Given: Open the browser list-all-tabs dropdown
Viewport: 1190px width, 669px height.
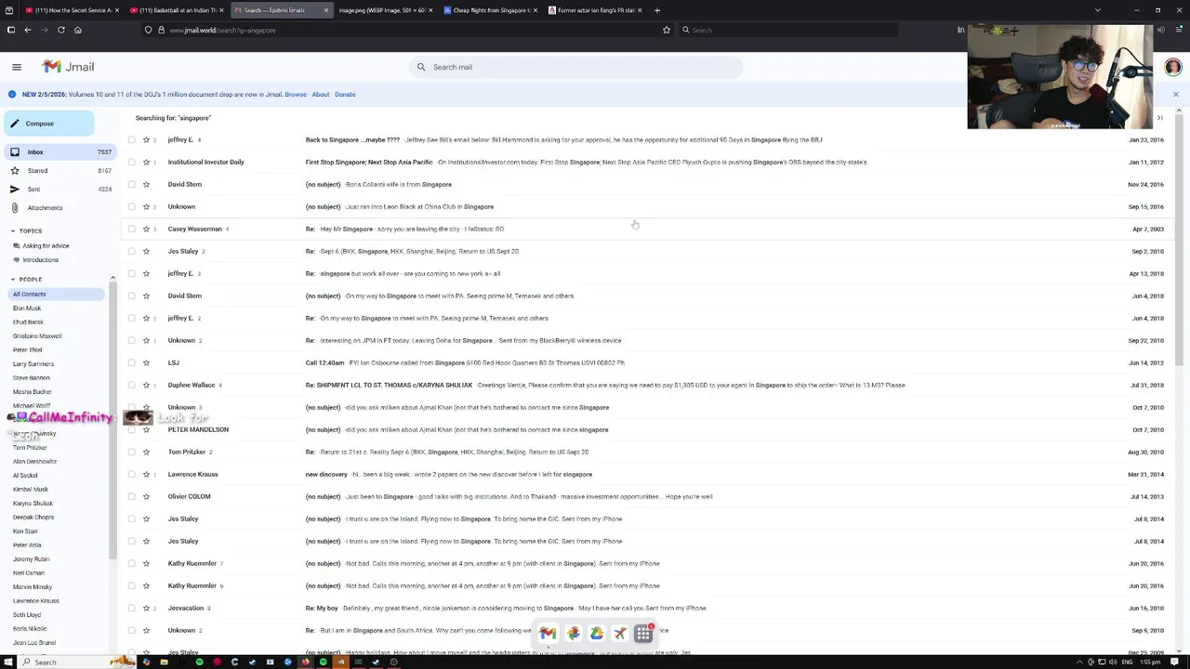Looking at the screenshot, I should (x=1097, y=10).
